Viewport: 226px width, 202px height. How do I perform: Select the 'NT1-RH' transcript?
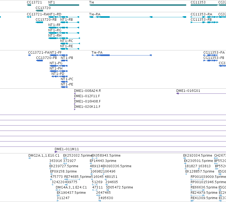tap(64, 38)
